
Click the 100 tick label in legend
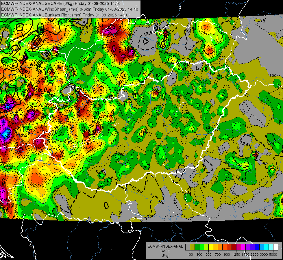point(190,255)
